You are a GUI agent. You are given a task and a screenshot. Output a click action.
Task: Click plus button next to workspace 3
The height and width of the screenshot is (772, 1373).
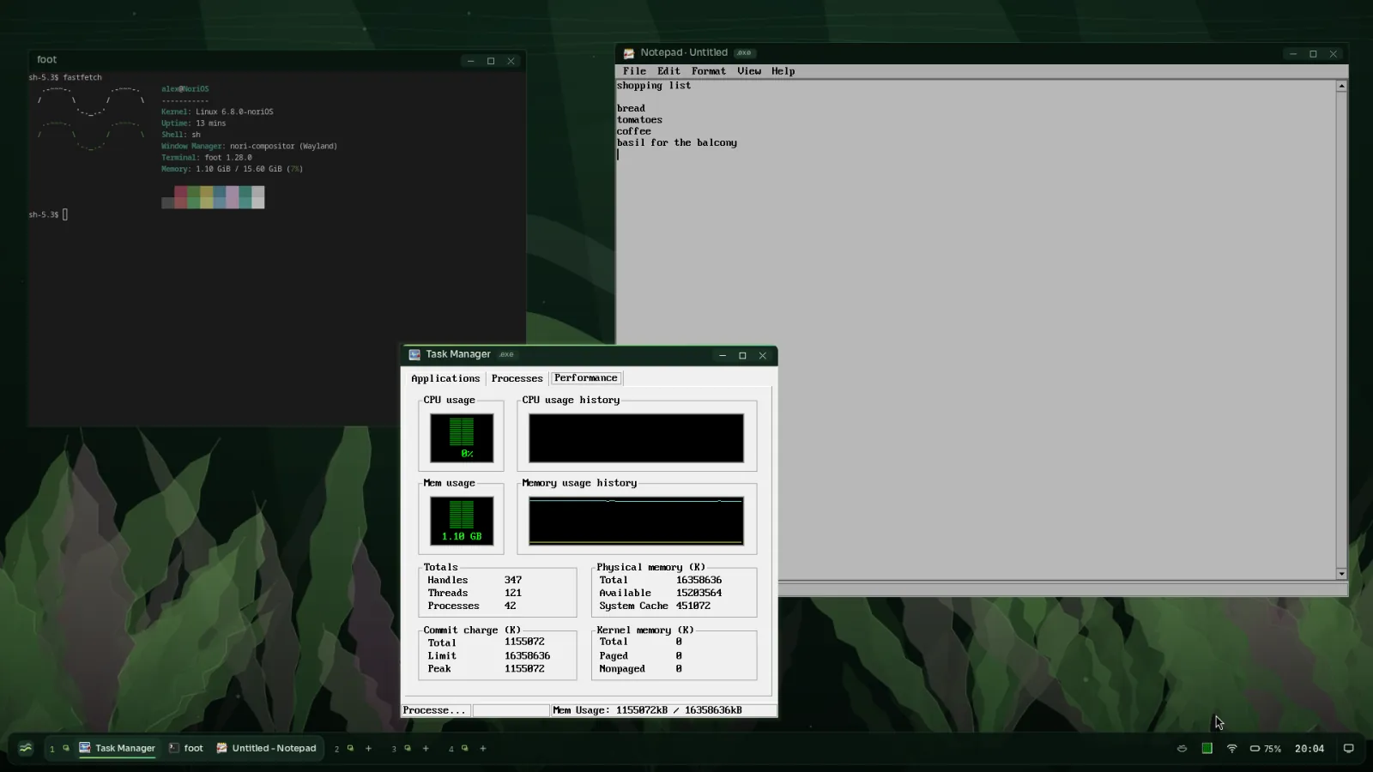click(426, 748)
